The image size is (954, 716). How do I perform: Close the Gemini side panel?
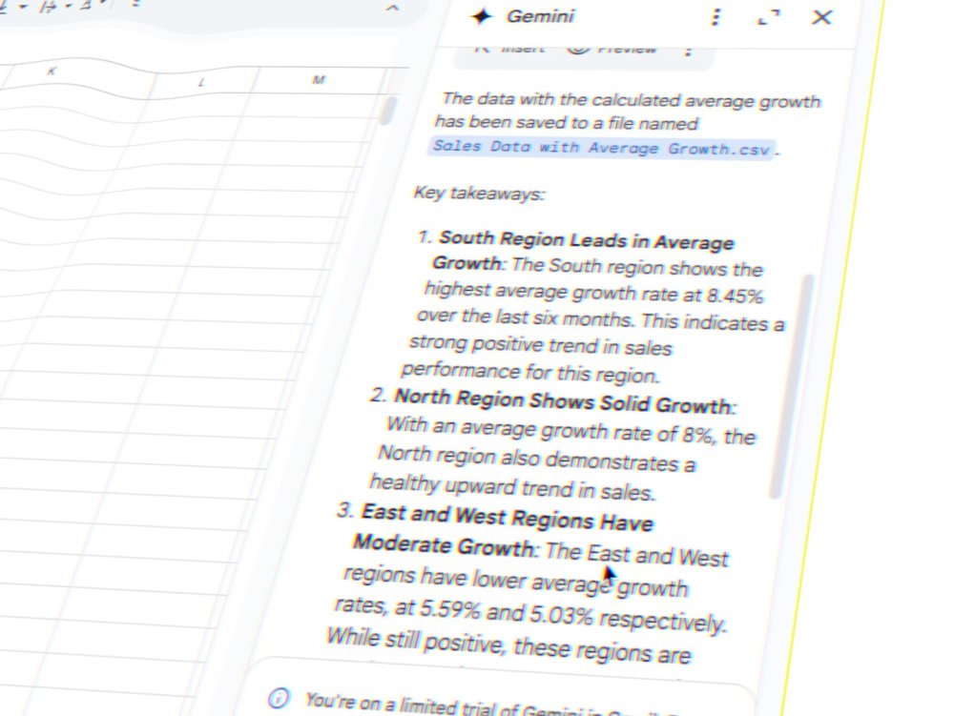[x=822, y=17]
